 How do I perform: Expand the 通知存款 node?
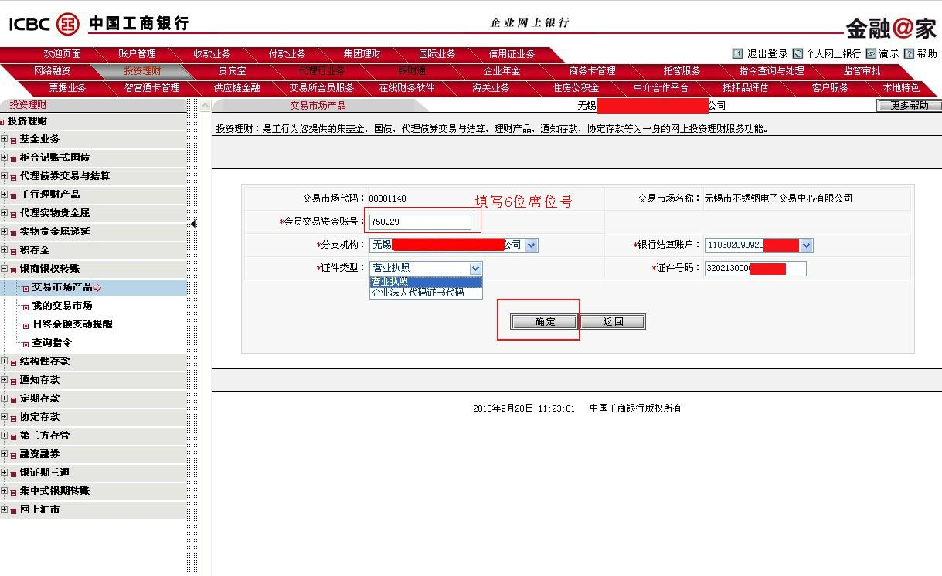[x=5, y=380]
